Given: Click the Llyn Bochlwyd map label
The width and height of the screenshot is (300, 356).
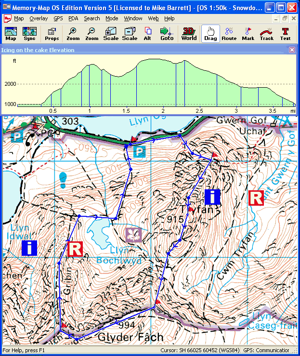Looking at the screenshot, I should click(x=119, y=255).
